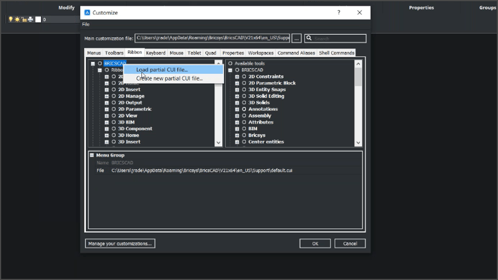Click the Menu Group Name value BRICSCAD

click(x=122, y=163)
